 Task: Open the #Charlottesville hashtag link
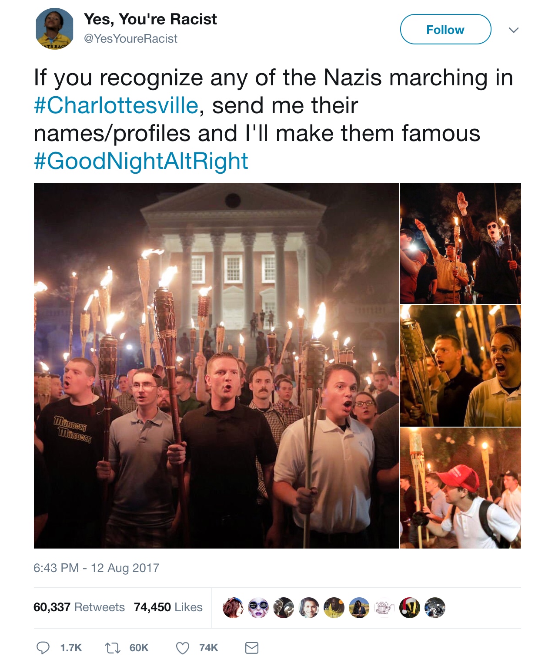[116, 105]
